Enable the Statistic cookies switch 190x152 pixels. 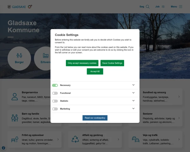tap(55, 101)
